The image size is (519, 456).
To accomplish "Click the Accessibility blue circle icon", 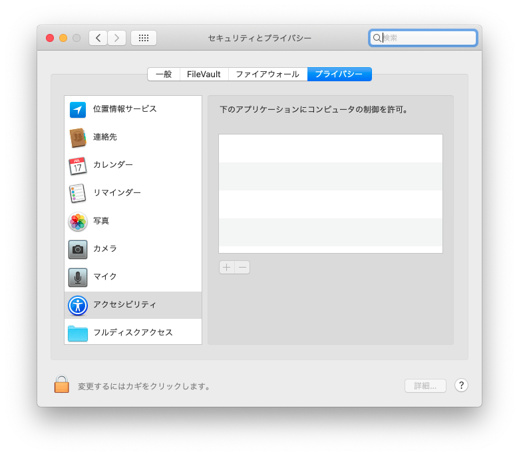I will click(x=78, y=306).
